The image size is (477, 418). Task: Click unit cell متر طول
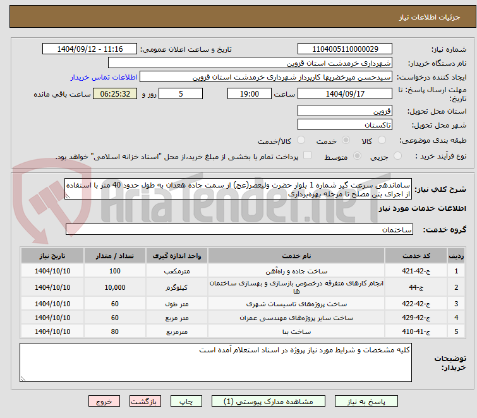[x=177, y=304]
